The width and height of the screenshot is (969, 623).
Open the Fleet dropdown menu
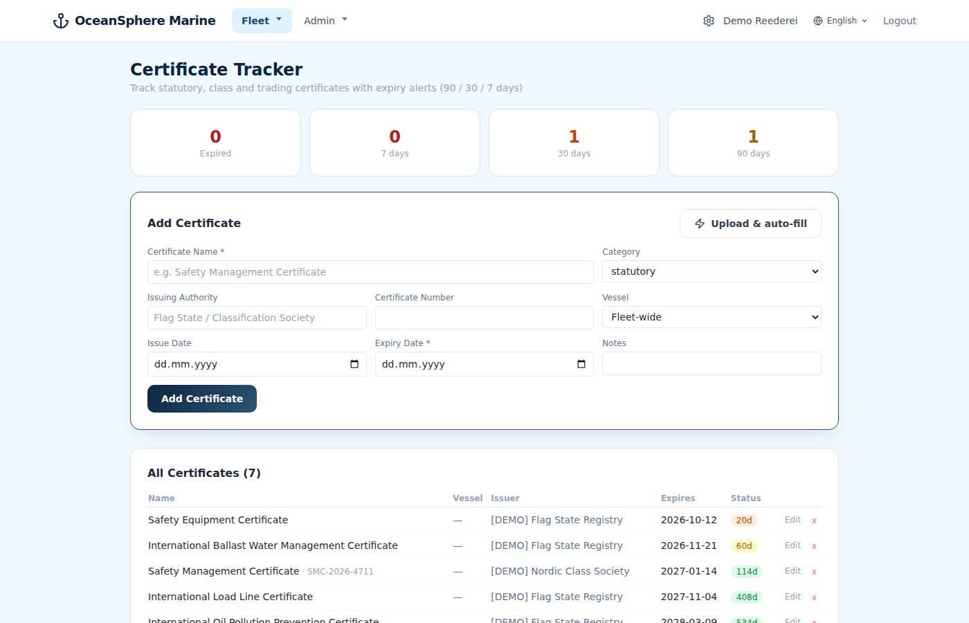[262, 21]
